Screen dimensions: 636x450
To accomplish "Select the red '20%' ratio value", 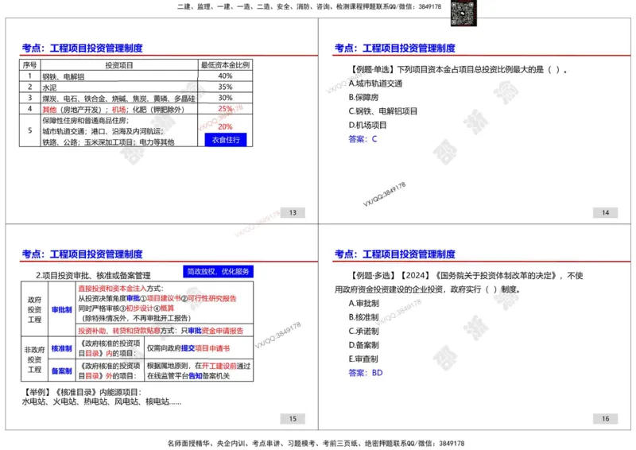I will click(x=225, y=126).
